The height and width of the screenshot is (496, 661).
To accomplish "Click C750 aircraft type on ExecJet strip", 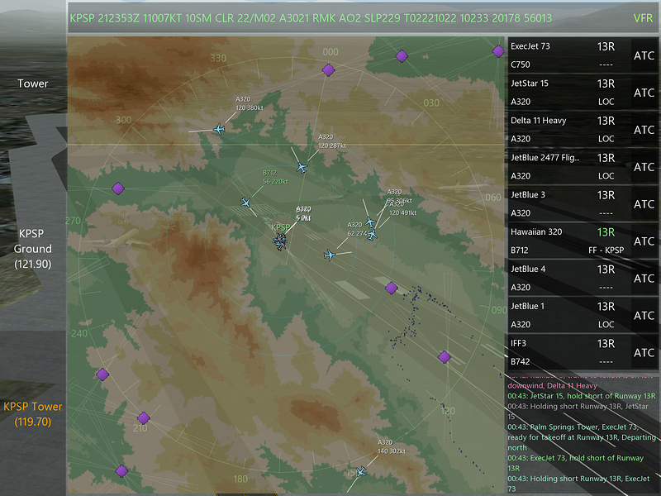I will tap(521, 64).
